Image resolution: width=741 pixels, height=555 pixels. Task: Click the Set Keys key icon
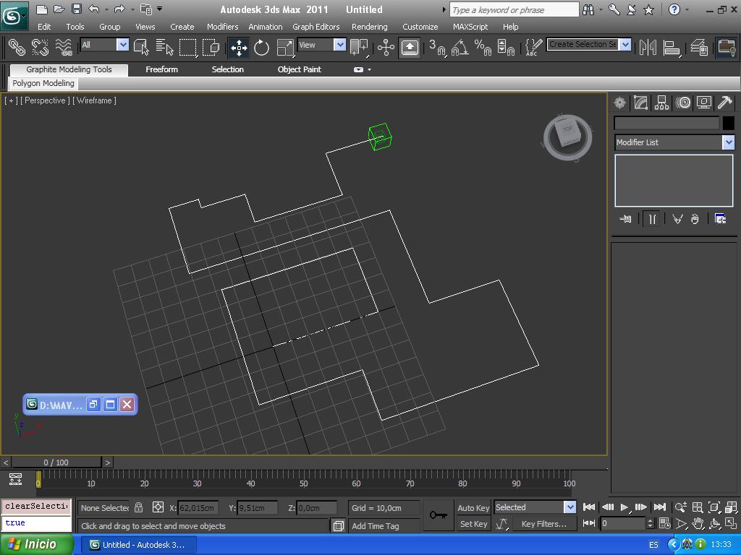(x=438, y=515)
